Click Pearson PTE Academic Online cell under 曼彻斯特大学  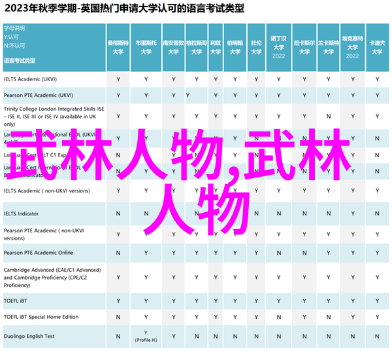118,253
